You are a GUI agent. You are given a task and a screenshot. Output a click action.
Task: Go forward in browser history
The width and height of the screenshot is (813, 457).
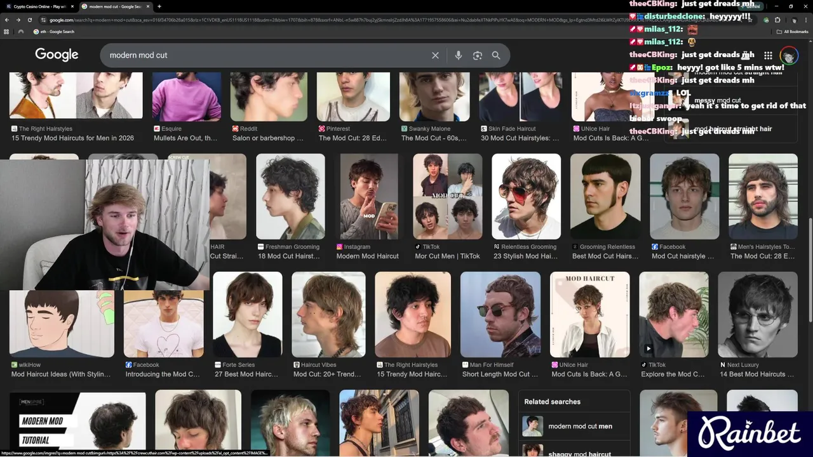[x=18, y=20]
